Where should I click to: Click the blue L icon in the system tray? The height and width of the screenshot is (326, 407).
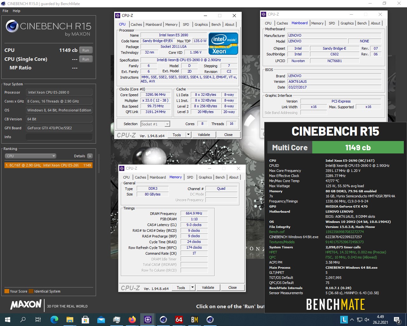[x=344, y=320]
